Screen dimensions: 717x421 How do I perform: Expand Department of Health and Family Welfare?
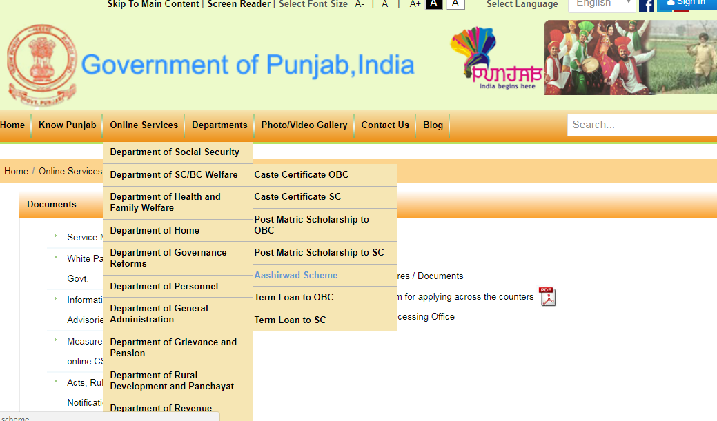pyautogui.click(x=166, y=202)
